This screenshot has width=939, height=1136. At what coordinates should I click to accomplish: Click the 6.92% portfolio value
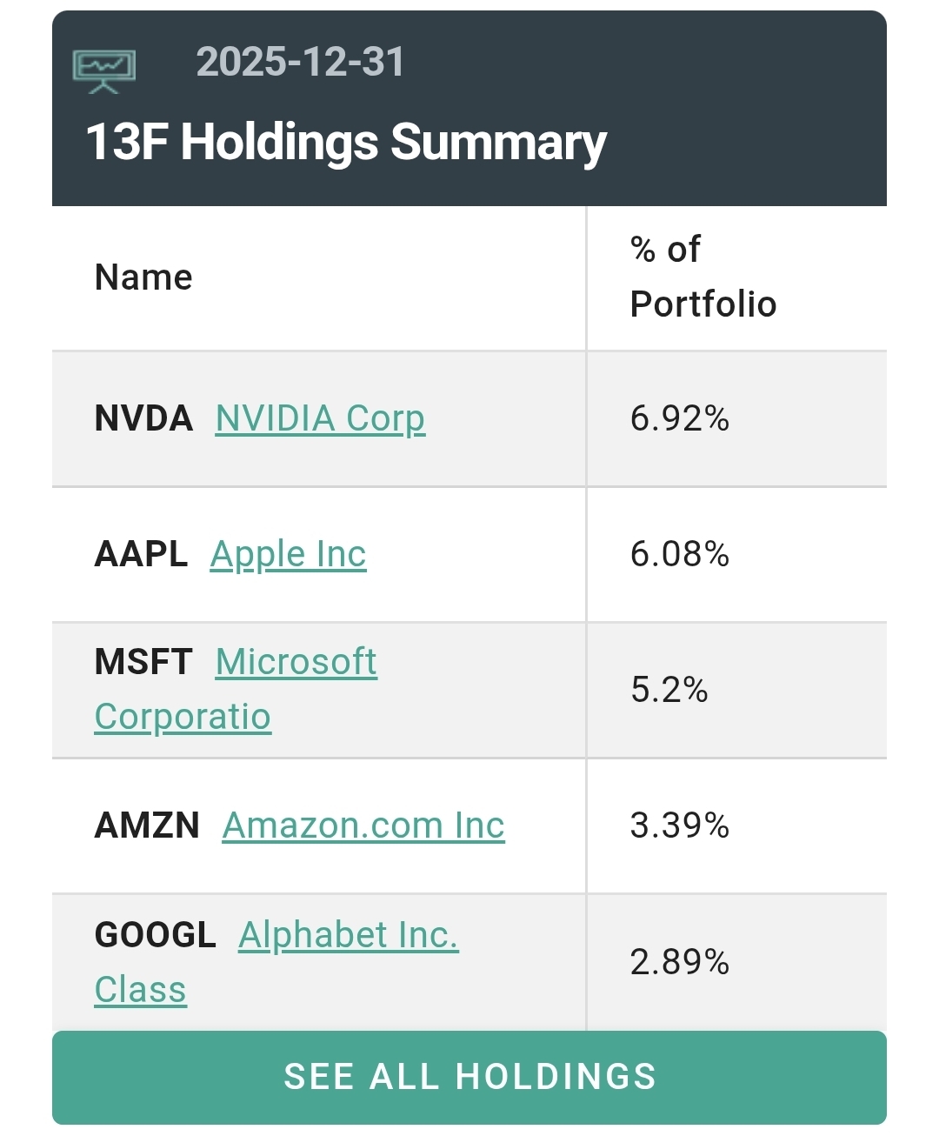(679, 418)
